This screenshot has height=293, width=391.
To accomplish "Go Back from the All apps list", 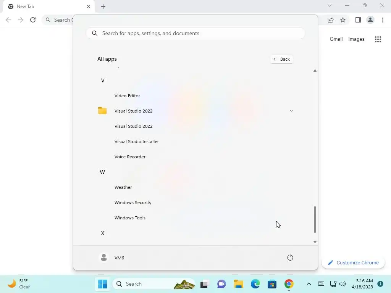I will (x=281, y=59).
